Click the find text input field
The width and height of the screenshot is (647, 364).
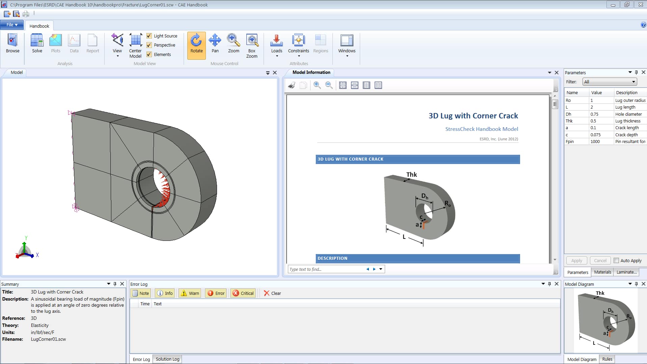pos(326,269)
